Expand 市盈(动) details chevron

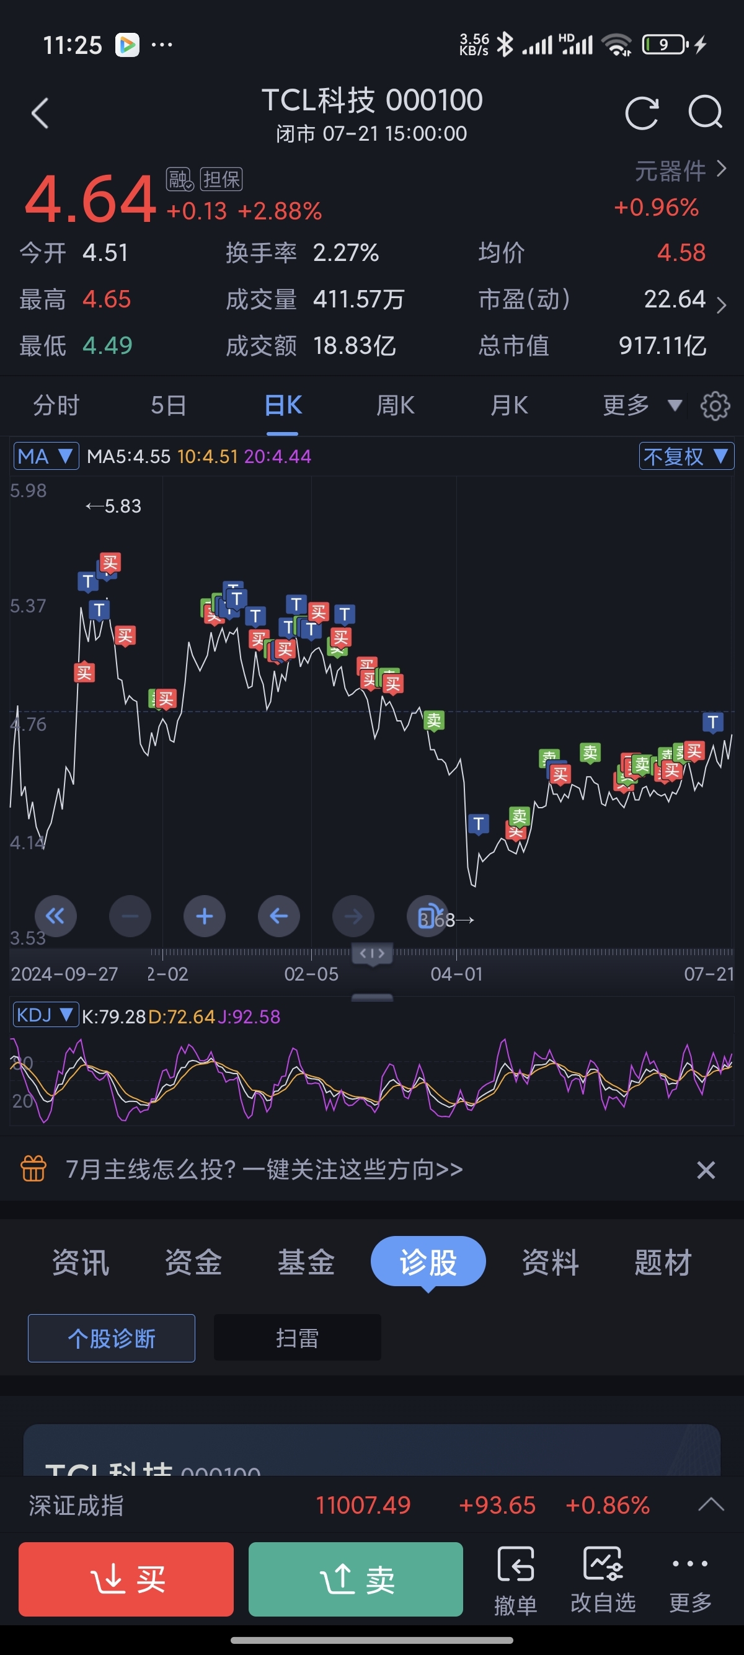coord(722,304)
